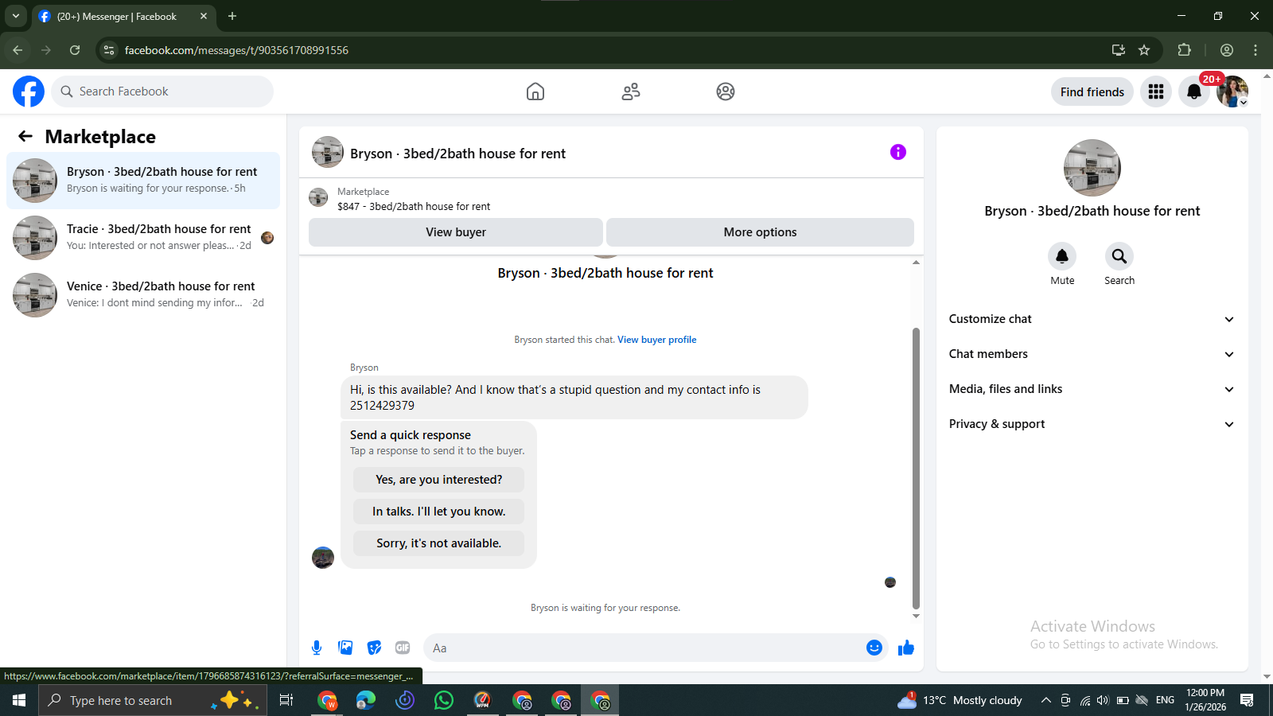The width and height of the screenshot is (1273, 716).
Task: Click sender avatar beside quick responses
Action: pyautogui.click(x=323, y=558)
